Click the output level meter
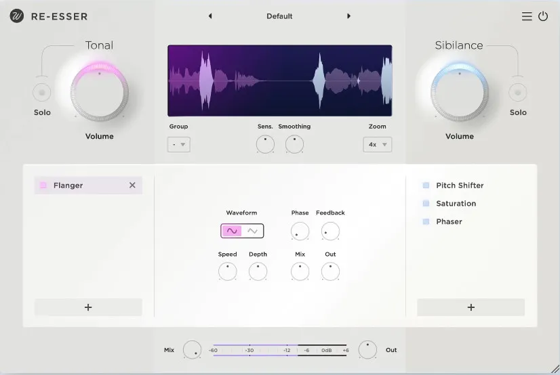This screenshot has height=375, width=560. point(279,350)
